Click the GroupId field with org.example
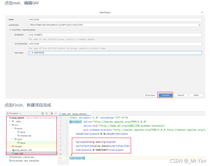 click(115, 35)
